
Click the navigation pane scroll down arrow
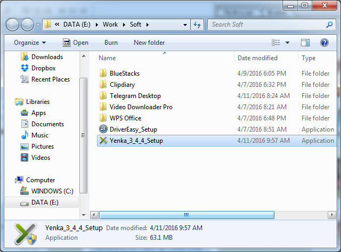tap(84, 215)
